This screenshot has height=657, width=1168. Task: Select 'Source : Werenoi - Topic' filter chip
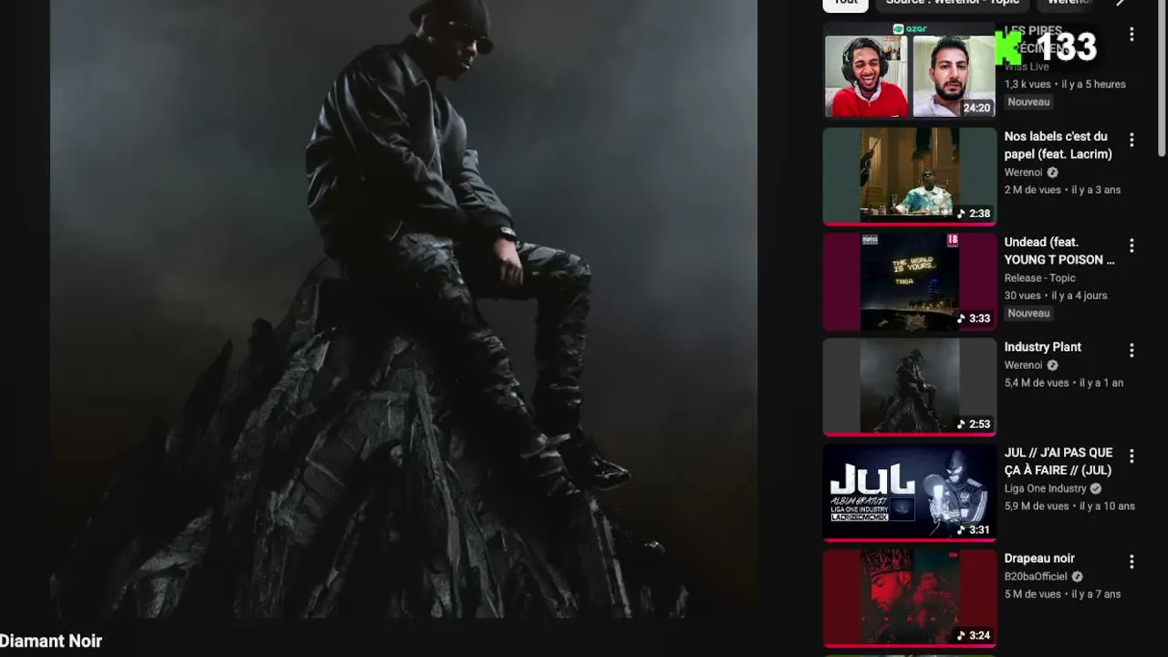(952, 5)
